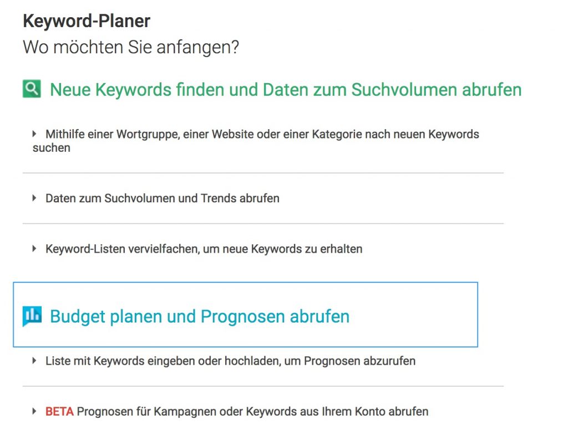Viewport: 568px width, 430px height.
Task: Click the green magnifying glass icon
Action: tap(32, 89)
